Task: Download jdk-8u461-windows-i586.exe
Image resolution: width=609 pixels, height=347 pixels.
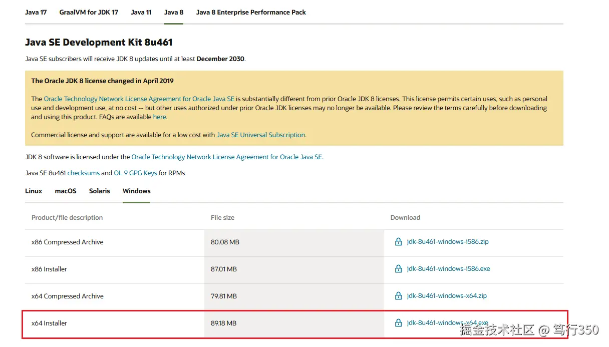Action: click(449, 269)
